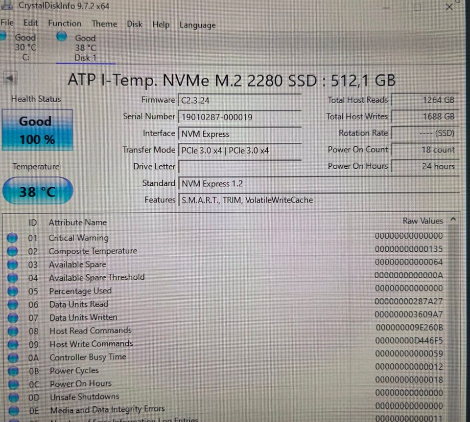
Task: Click the Rotation Rate value field
Action: click(425, 133)
